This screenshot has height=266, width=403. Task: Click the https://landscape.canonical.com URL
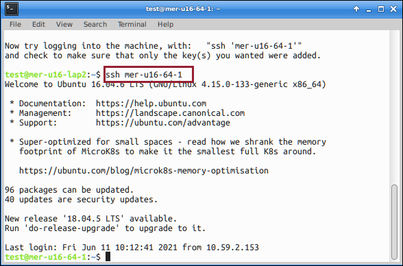170,113
